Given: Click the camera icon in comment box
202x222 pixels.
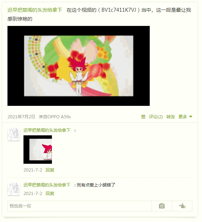Looking at the screenshot, I should (162, 206).
